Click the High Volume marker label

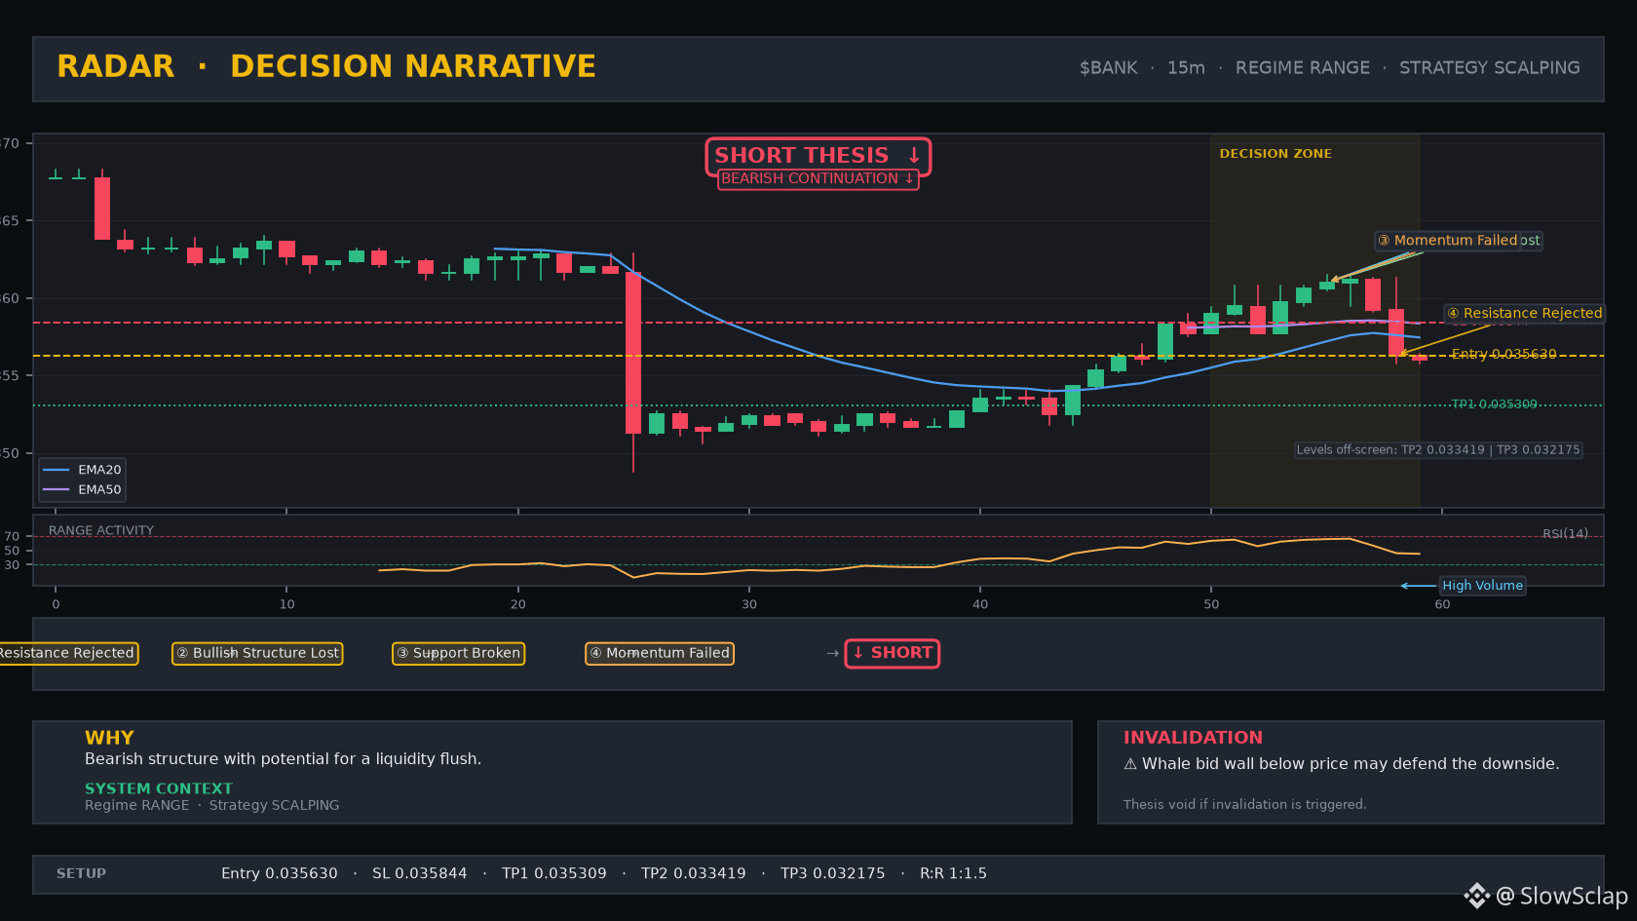[x=1482, y=586]
